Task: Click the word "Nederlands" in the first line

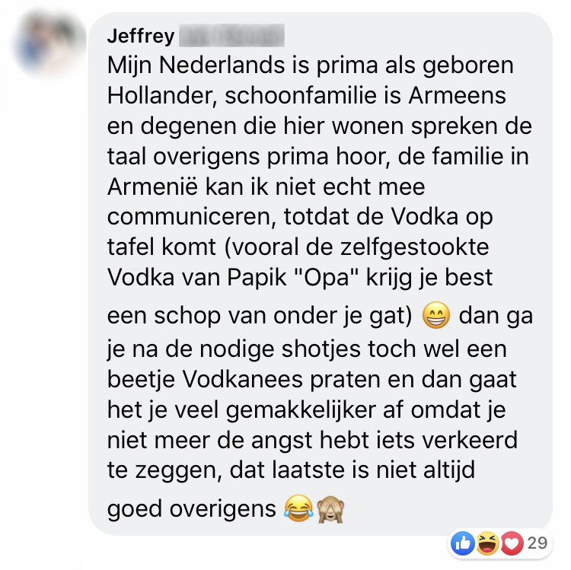Action: click(222, 65)
